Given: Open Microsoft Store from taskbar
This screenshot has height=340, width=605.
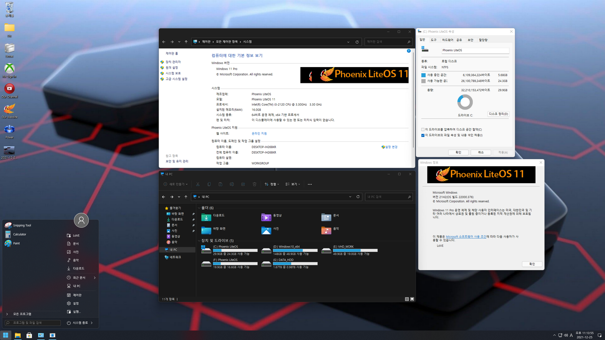Looking at the screenshot, I should [x=29, y=335].
